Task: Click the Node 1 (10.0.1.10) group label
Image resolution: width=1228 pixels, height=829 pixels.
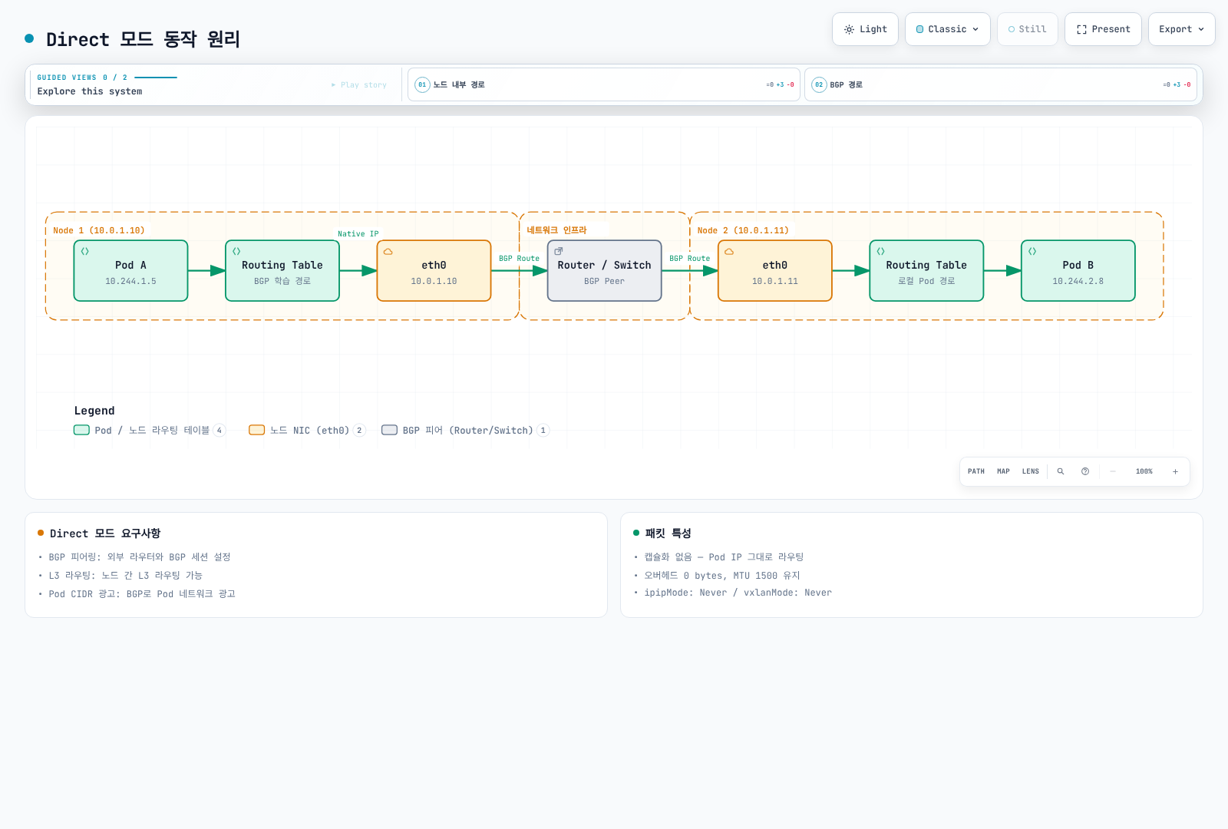Action: pyautogui.click(x=99, y=230)
